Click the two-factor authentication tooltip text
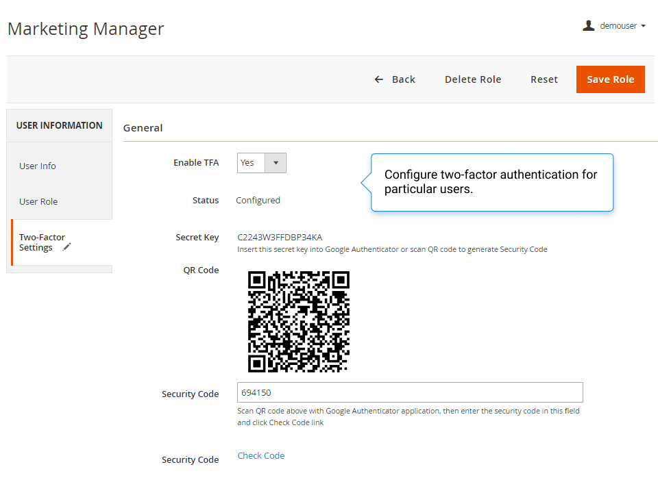Viewport: 658px width, 482px height. [x=491, y=181]
